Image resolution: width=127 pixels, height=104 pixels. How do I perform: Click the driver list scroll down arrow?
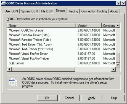118,65
